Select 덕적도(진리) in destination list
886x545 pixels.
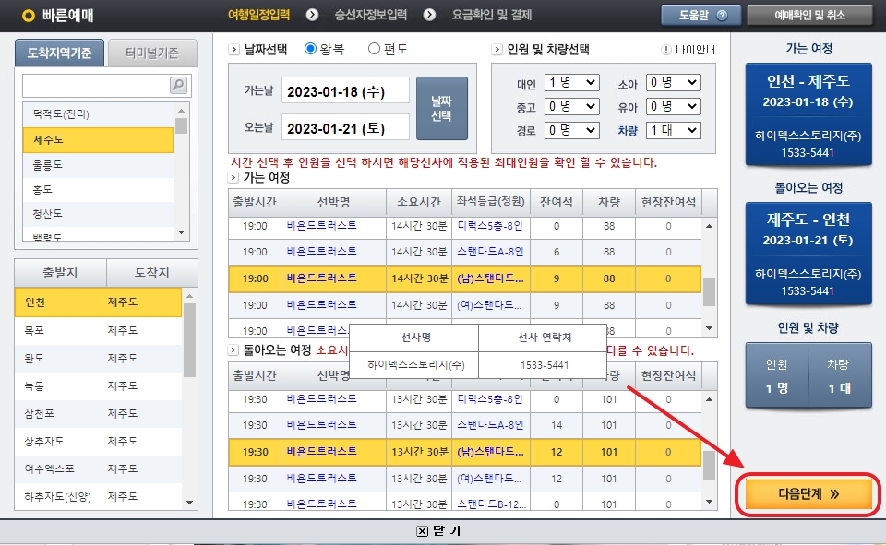pos(98,114)
